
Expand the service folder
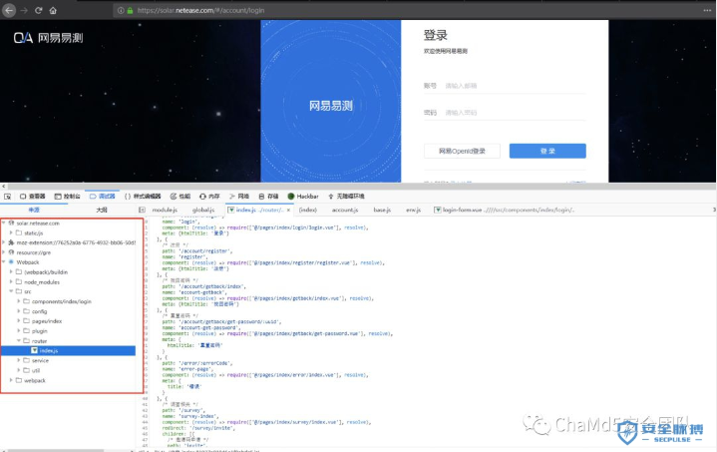point(19,360)
